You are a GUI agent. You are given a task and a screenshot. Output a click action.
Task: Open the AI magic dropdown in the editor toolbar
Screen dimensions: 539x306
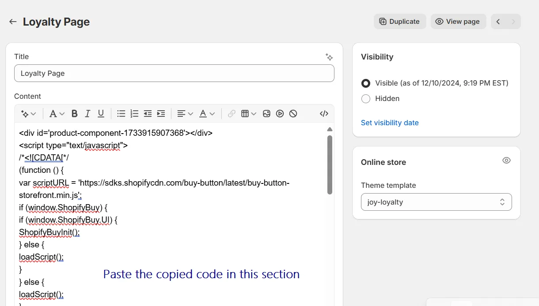click(x=29, y=114)
